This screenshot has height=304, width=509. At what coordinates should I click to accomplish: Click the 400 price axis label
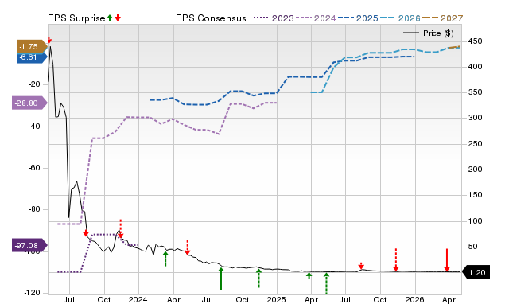(475, 67)
